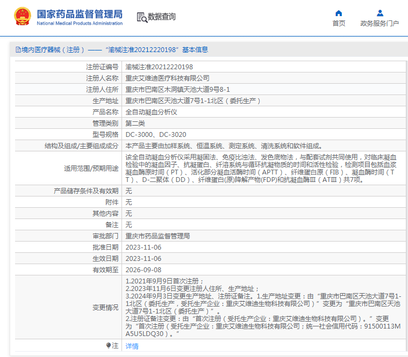
Task: Click the model spec DC-3000、DC-3020 cell
Action: pyautogui.click(x=156, y=135)
